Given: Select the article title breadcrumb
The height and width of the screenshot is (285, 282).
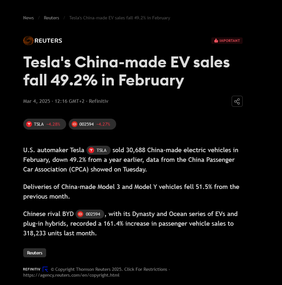Looking at the screenshot, I should pos(119,18).
